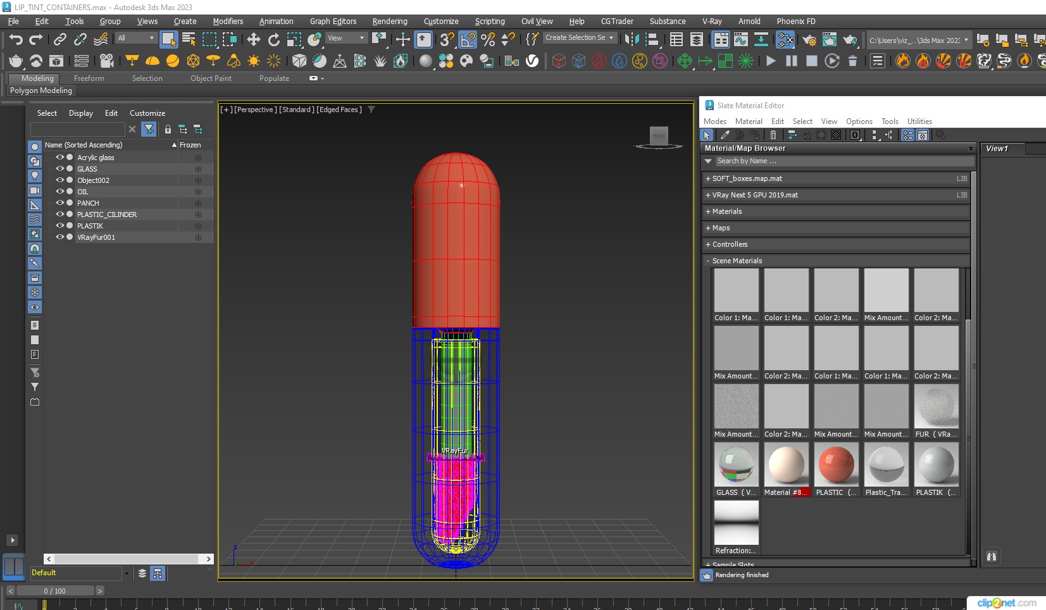Screen dimensions: 1046x610
Task: Click the Edged Faces viewport label
Action: (x=339, y=109)
